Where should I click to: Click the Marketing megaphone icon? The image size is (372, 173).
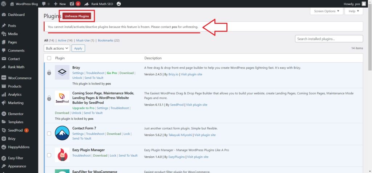4,103
